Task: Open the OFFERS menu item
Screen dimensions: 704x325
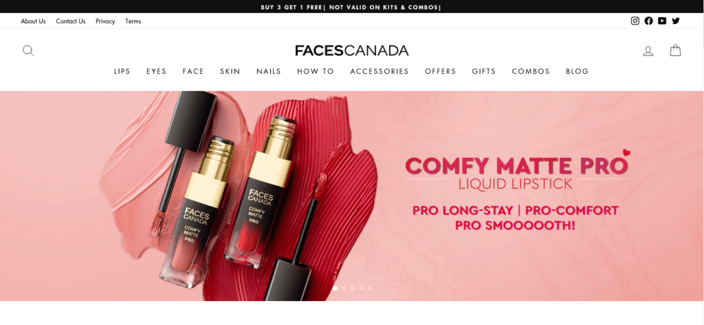Action: click(441, 71)
